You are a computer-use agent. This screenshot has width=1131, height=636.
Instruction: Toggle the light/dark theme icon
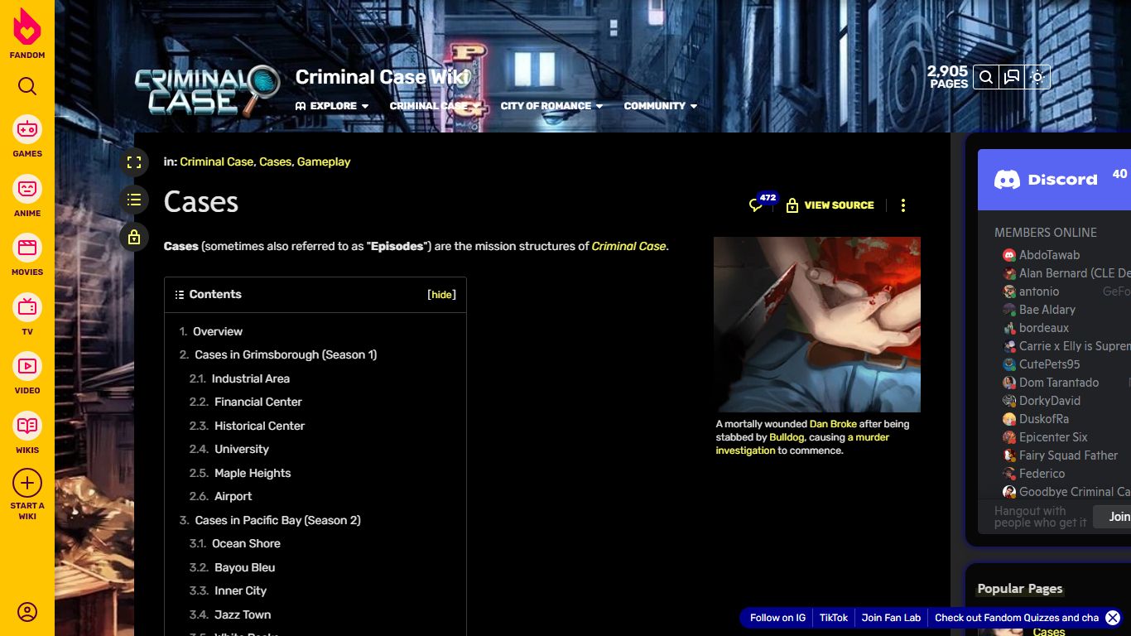1037,78
